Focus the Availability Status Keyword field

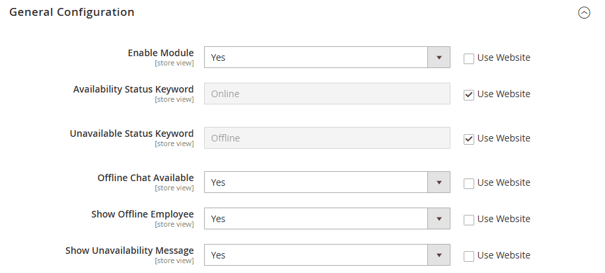[327, 94]
